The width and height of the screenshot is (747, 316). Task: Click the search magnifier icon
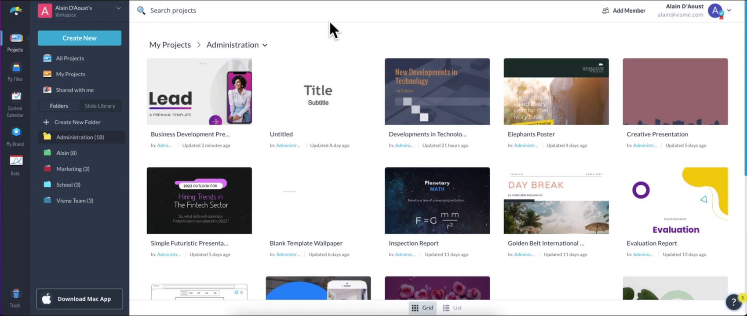(x=141, y=11)
